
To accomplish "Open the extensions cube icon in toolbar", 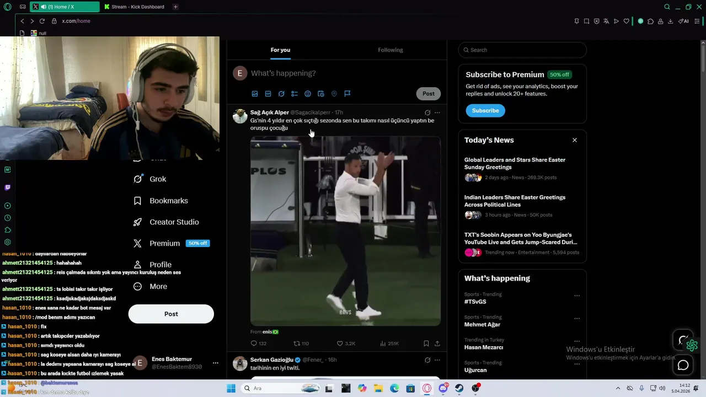I will click(x=650, y=21).
